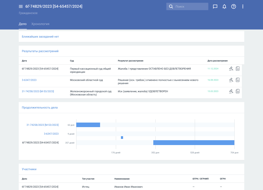Open document icon for case 3-6347/2023 row

click(x=238, y=80)
